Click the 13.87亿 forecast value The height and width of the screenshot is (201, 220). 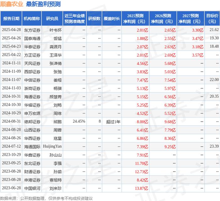point(141,188)
